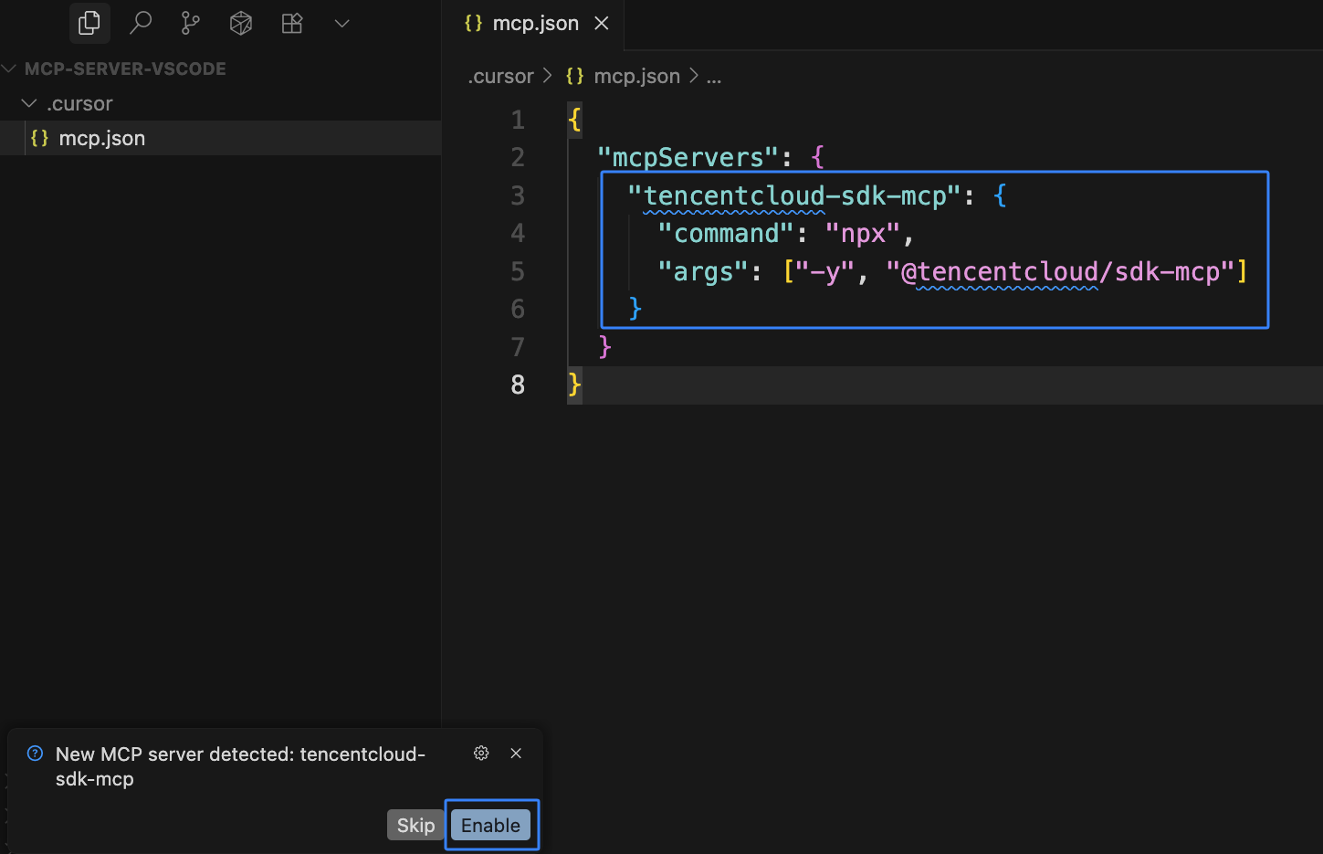Click the .cursor breadcrumb segment
This screenshot has width=1323, height=854.
[x=500, y=77]
